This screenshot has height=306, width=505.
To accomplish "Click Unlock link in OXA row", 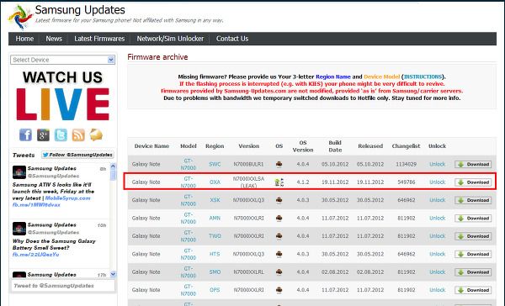I will pyautogui.click(x=437, y=182).
